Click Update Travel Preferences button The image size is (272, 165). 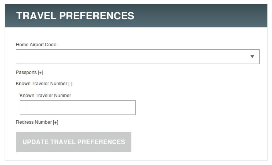pos(74,142)
